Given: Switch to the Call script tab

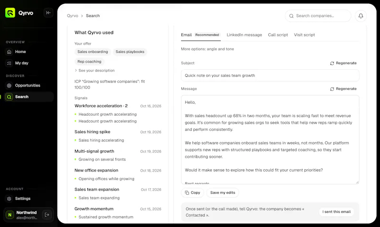Looking at the screenshot, I should click(278, 35).
